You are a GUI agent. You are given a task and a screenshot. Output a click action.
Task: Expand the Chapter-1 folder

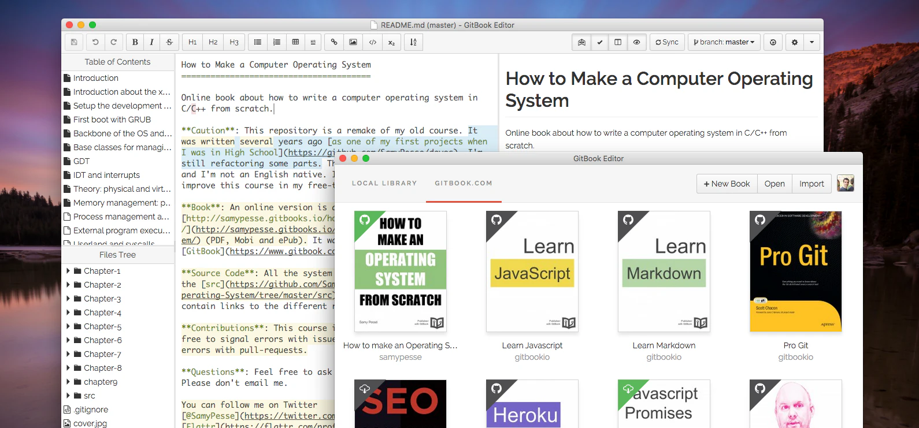pyautogui.click(x=68, y=271)
